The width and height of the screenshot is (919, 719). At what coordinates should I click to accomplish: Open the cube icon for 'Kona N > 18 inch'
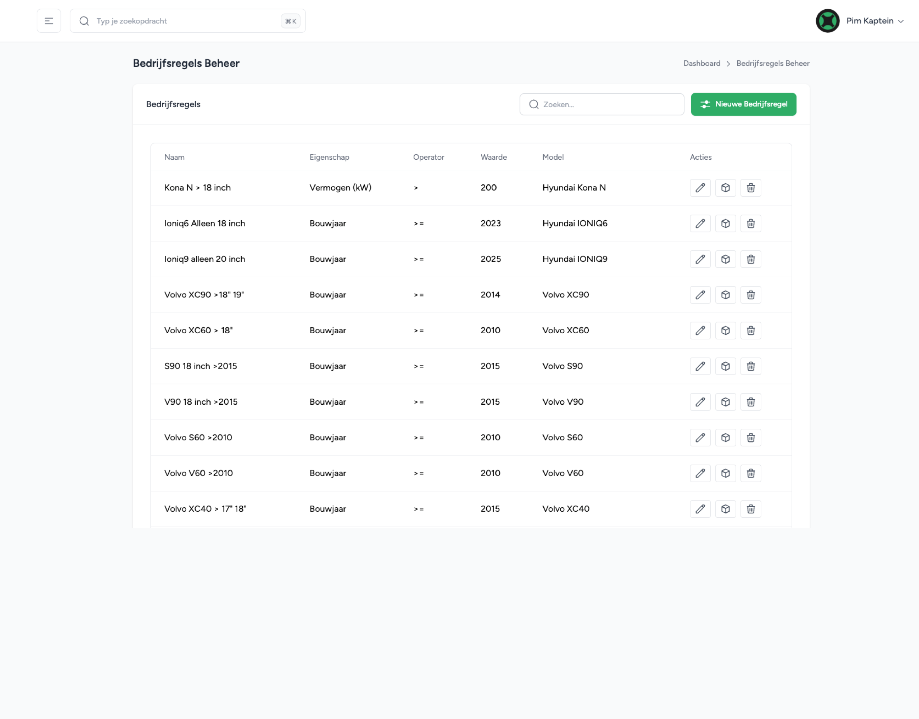point(725,188)
